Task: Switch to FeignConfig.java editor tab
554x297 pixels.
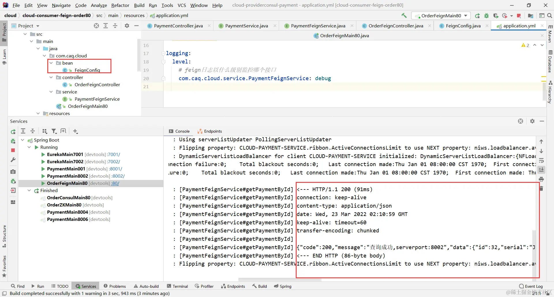Action: tap(463, 26)
